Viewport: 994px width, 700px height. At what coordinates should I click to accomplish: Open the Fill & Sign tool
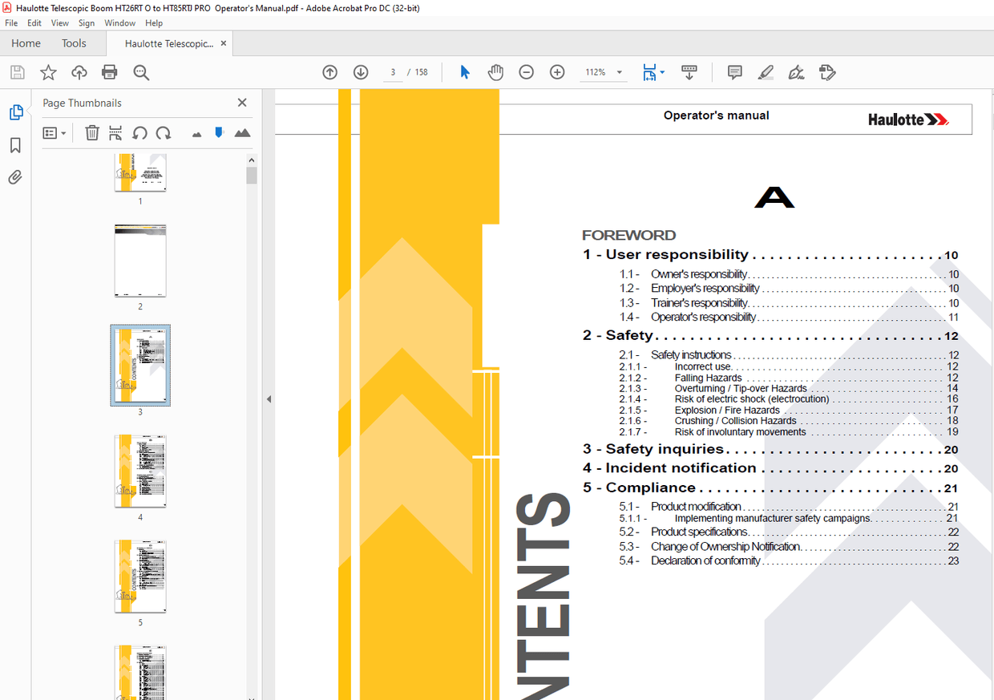click(827, 72)
